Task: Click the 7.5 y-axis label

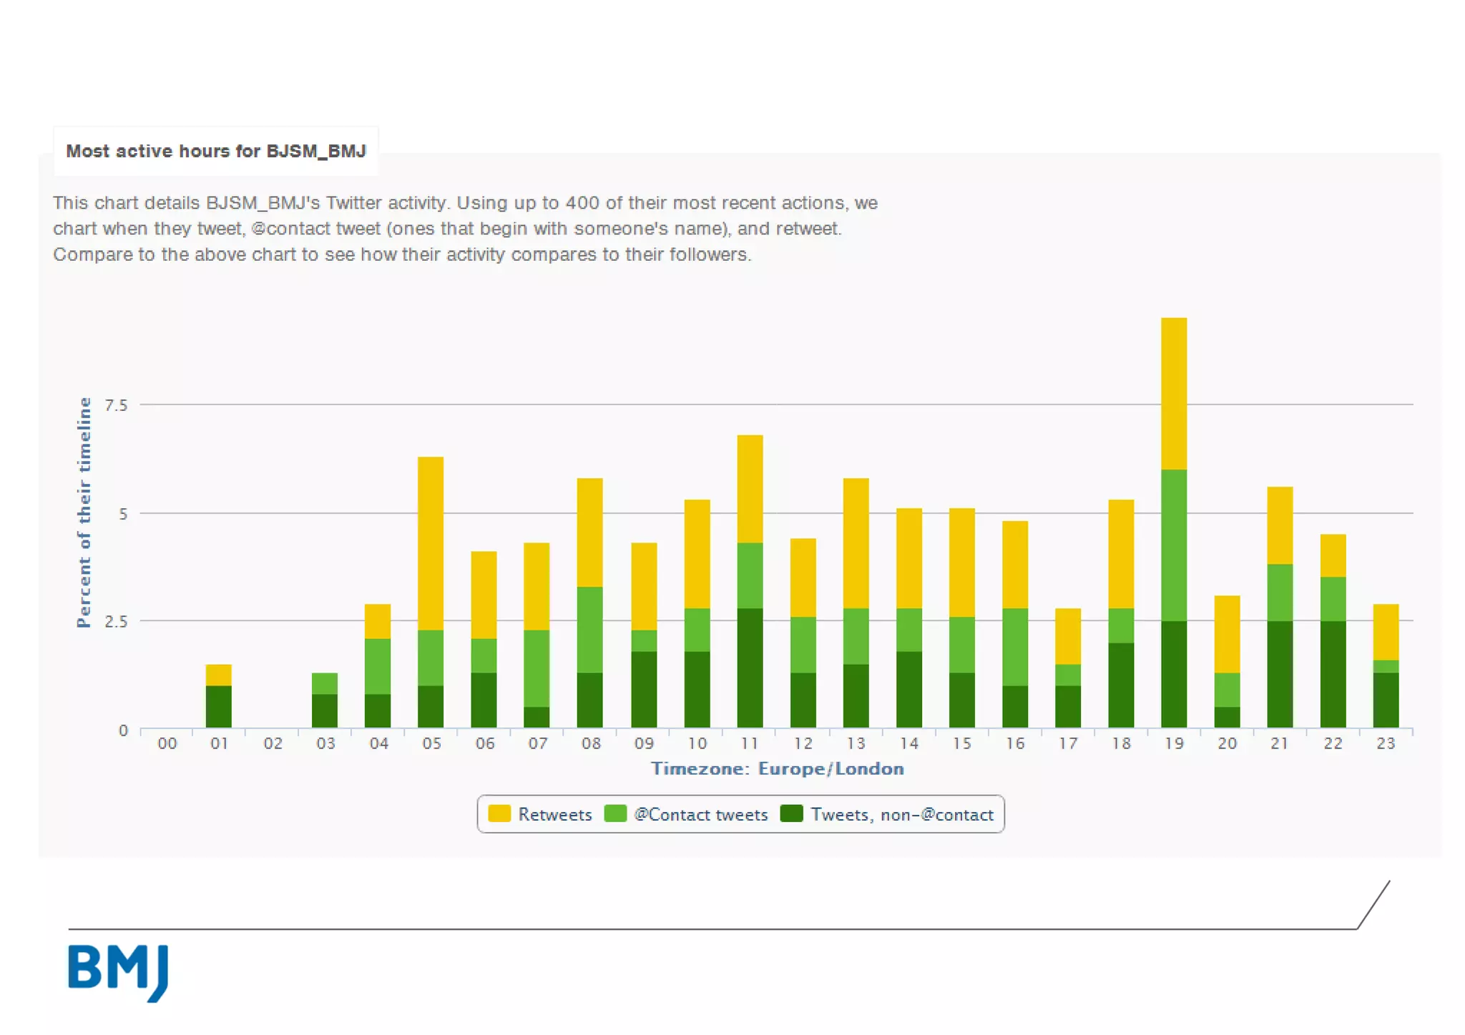Action: tap(116, 406)
